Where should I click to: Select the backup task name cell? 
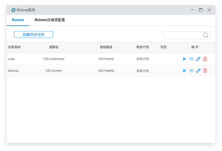13,71
